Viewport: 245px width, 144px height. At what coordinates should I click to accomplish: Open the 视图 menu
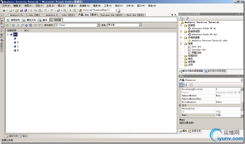coord(28,6)
